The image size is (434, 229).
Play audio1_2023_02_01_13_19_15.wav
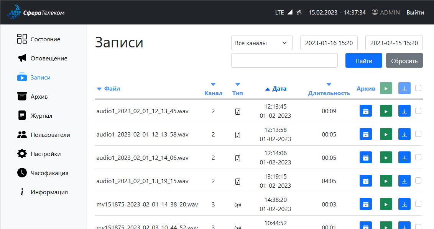pos(386,181)
